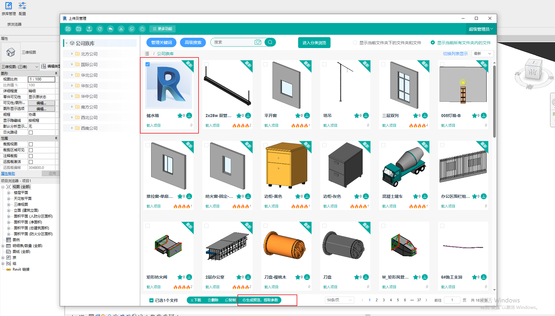Expand the 北方公司 folder tree node
The image size is (555, 316).
(72, 54)
